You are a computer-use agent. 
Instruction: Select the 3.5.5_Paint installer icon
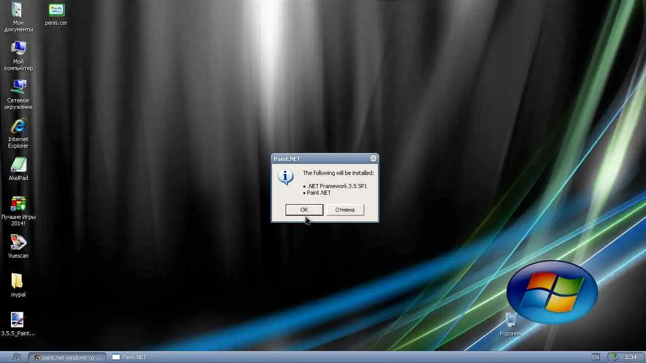[18, 324]
